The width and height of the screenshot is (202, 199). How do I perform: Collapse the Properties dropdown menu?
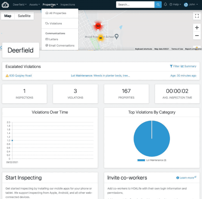click(x=50, y=5)
